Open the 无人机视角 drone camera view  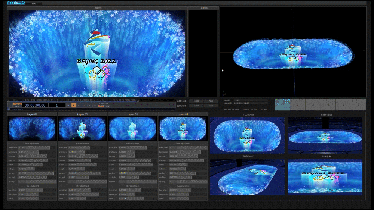[247, 135]
